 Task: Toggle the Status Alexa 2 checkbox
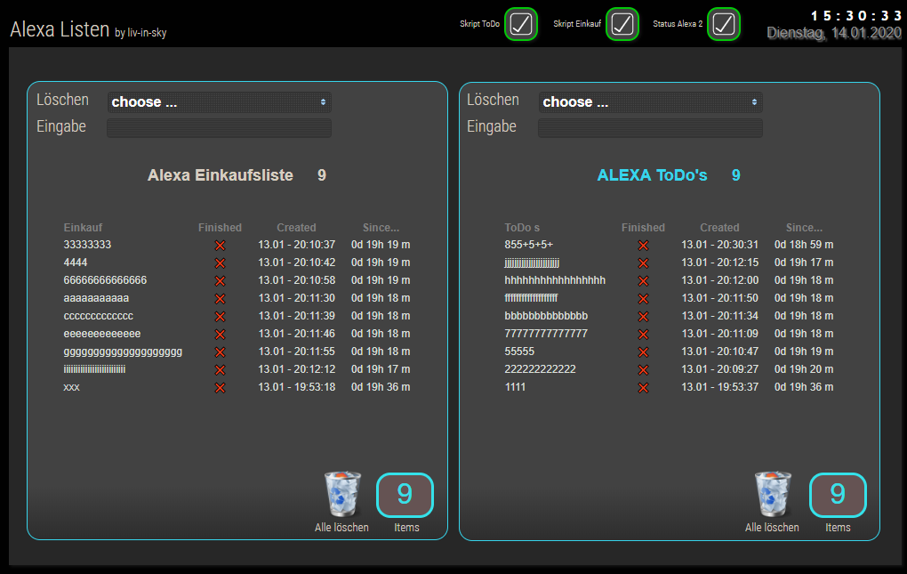click(x=724, y=24)
